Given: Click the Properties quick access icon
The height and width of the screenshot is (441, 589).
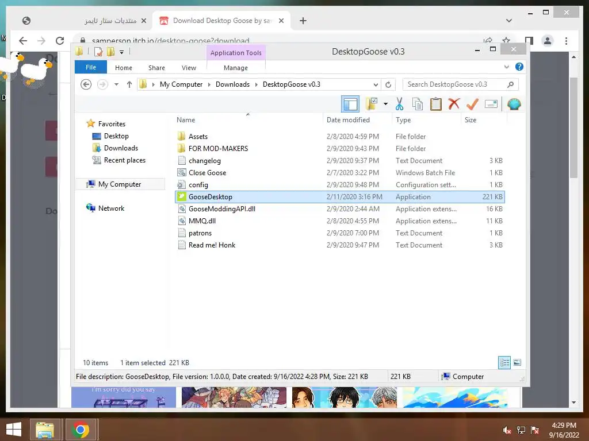Looking at the screenshot, I should pyautogui.click(x=98, y=52).
